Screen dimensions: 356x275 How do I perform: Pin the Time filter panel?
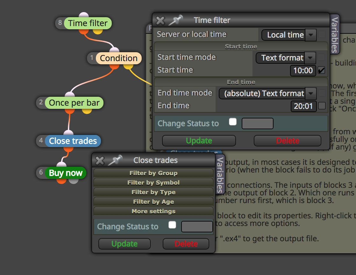(x=176, y=20)
